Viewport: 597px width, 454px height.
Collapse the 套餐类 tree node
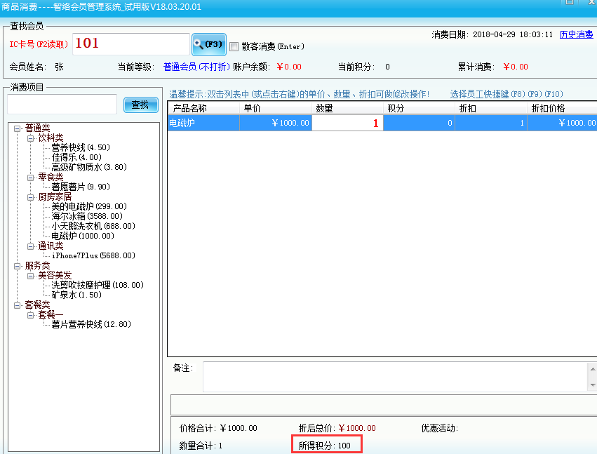(17, 305)
